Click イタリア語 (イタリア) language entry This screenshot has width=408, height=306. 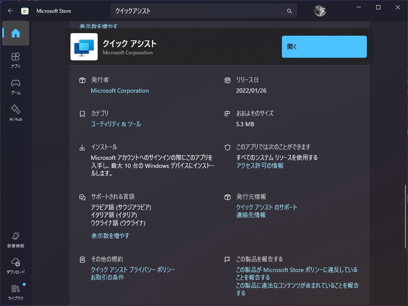coord(114,215)
